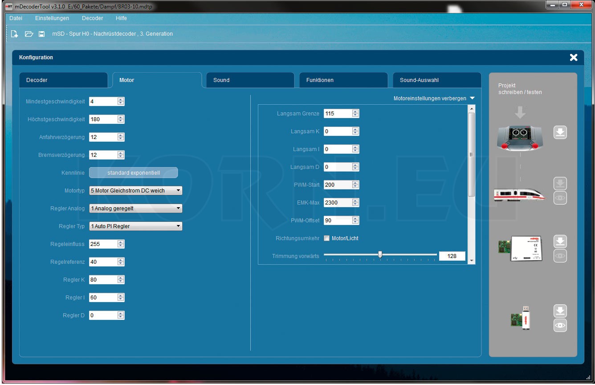Viewport: 595px width, 385px height.
Task: Click download icon next to ICE train
Action: coord(560,184)
